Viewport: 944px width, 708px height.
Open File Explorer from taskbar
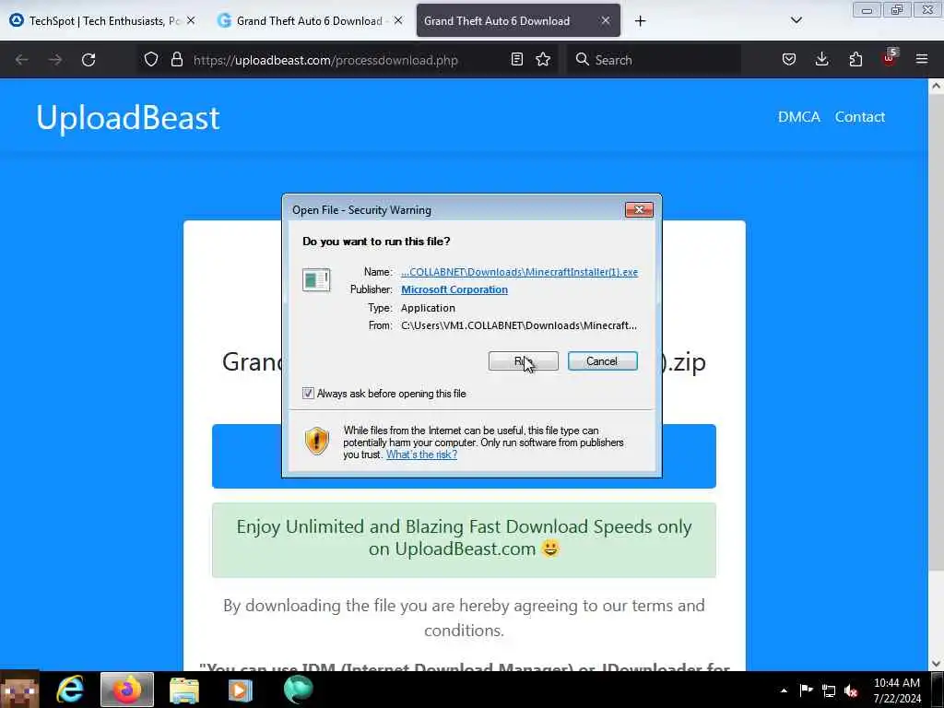pos(184,690)
